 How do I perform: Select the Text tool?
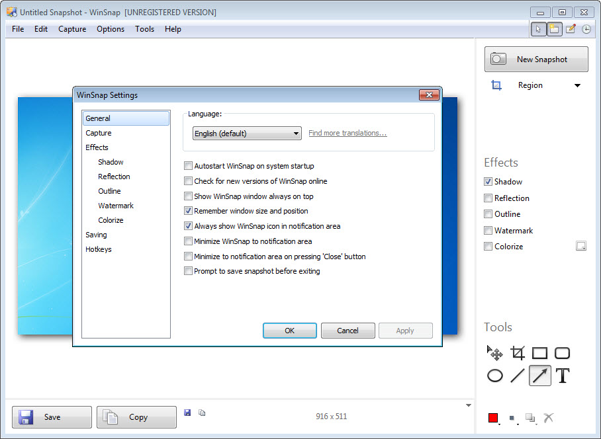563,376
